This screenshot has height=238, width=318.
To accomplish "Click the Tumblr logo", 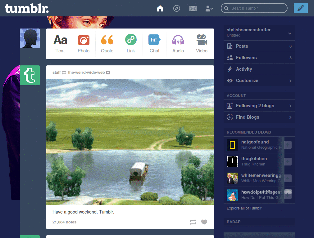I will (x=27, y=8).
